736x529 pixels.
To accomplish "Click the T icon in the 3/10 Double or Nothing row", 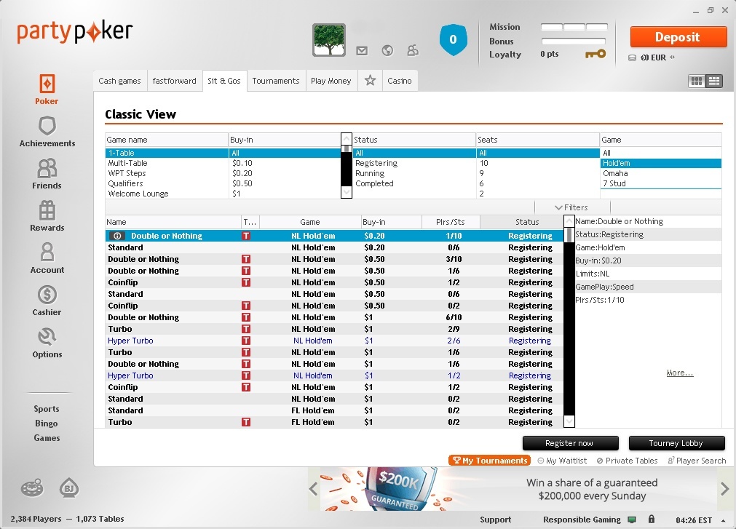I will [246, 259].
